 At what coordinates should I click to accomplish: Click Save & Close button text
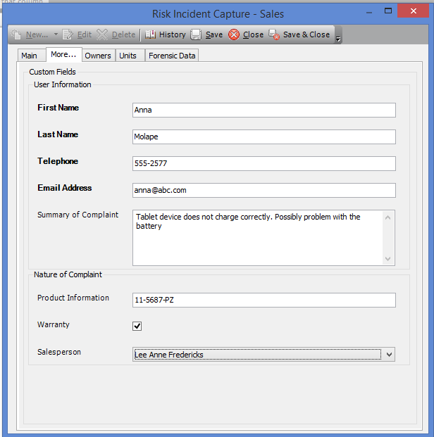click(306, 34)
